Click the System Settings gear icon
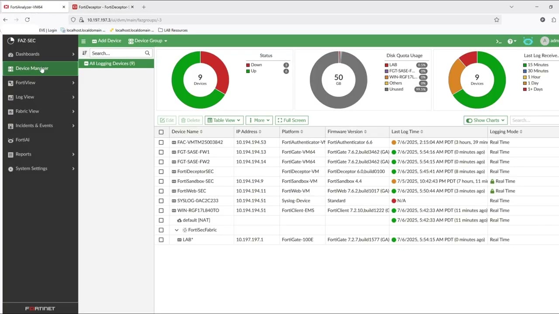 click(x=10, y=169)
